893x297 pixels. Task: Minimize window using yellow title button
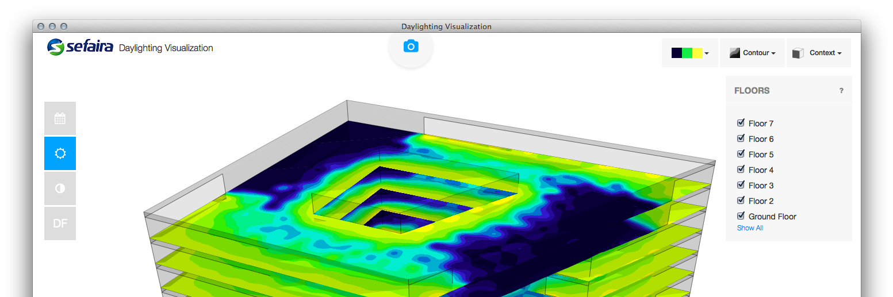[52, 26]
